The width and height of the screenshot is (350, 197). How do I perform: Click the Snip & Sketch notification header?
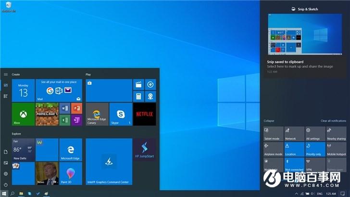[305, 9]
